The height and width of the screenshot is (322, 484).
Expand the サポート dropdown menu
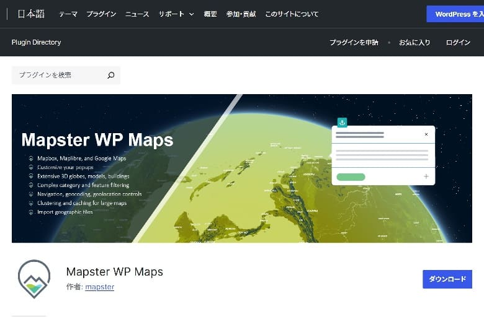176,14
